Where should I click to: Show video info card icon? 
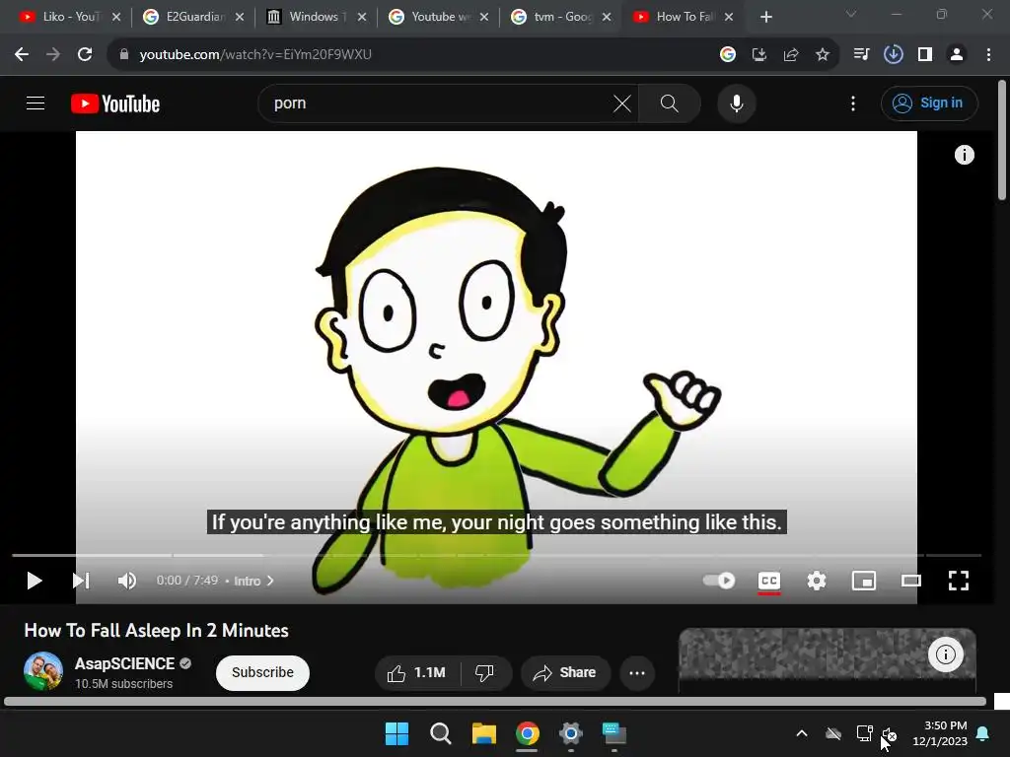point(964,155)
